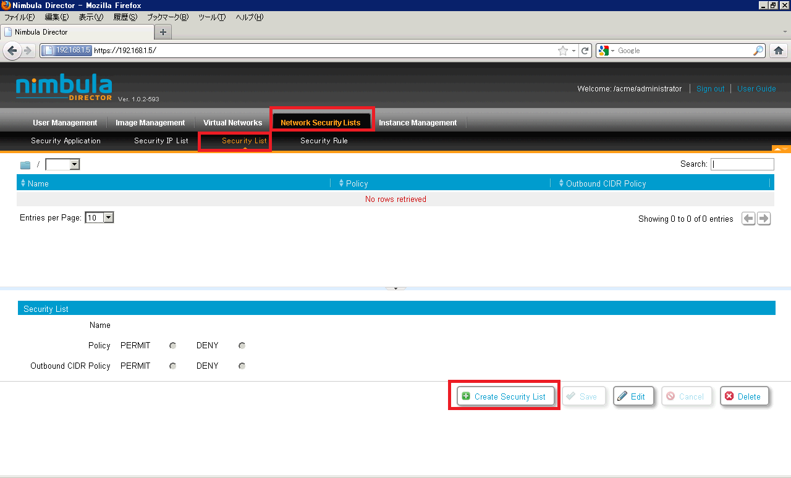Select DENY radio for Outbound CIDR Policy
Screen dimensions: 791x478
tap(242, 366)
